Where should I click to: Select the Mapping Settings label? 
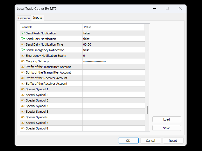37,61
